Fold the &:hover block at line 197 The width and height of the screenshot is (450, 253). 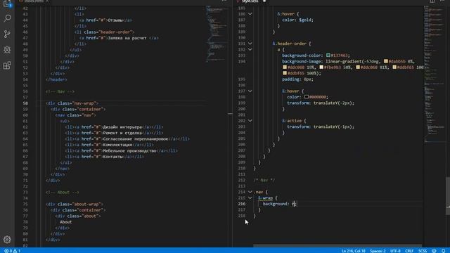tap(250, 91)
